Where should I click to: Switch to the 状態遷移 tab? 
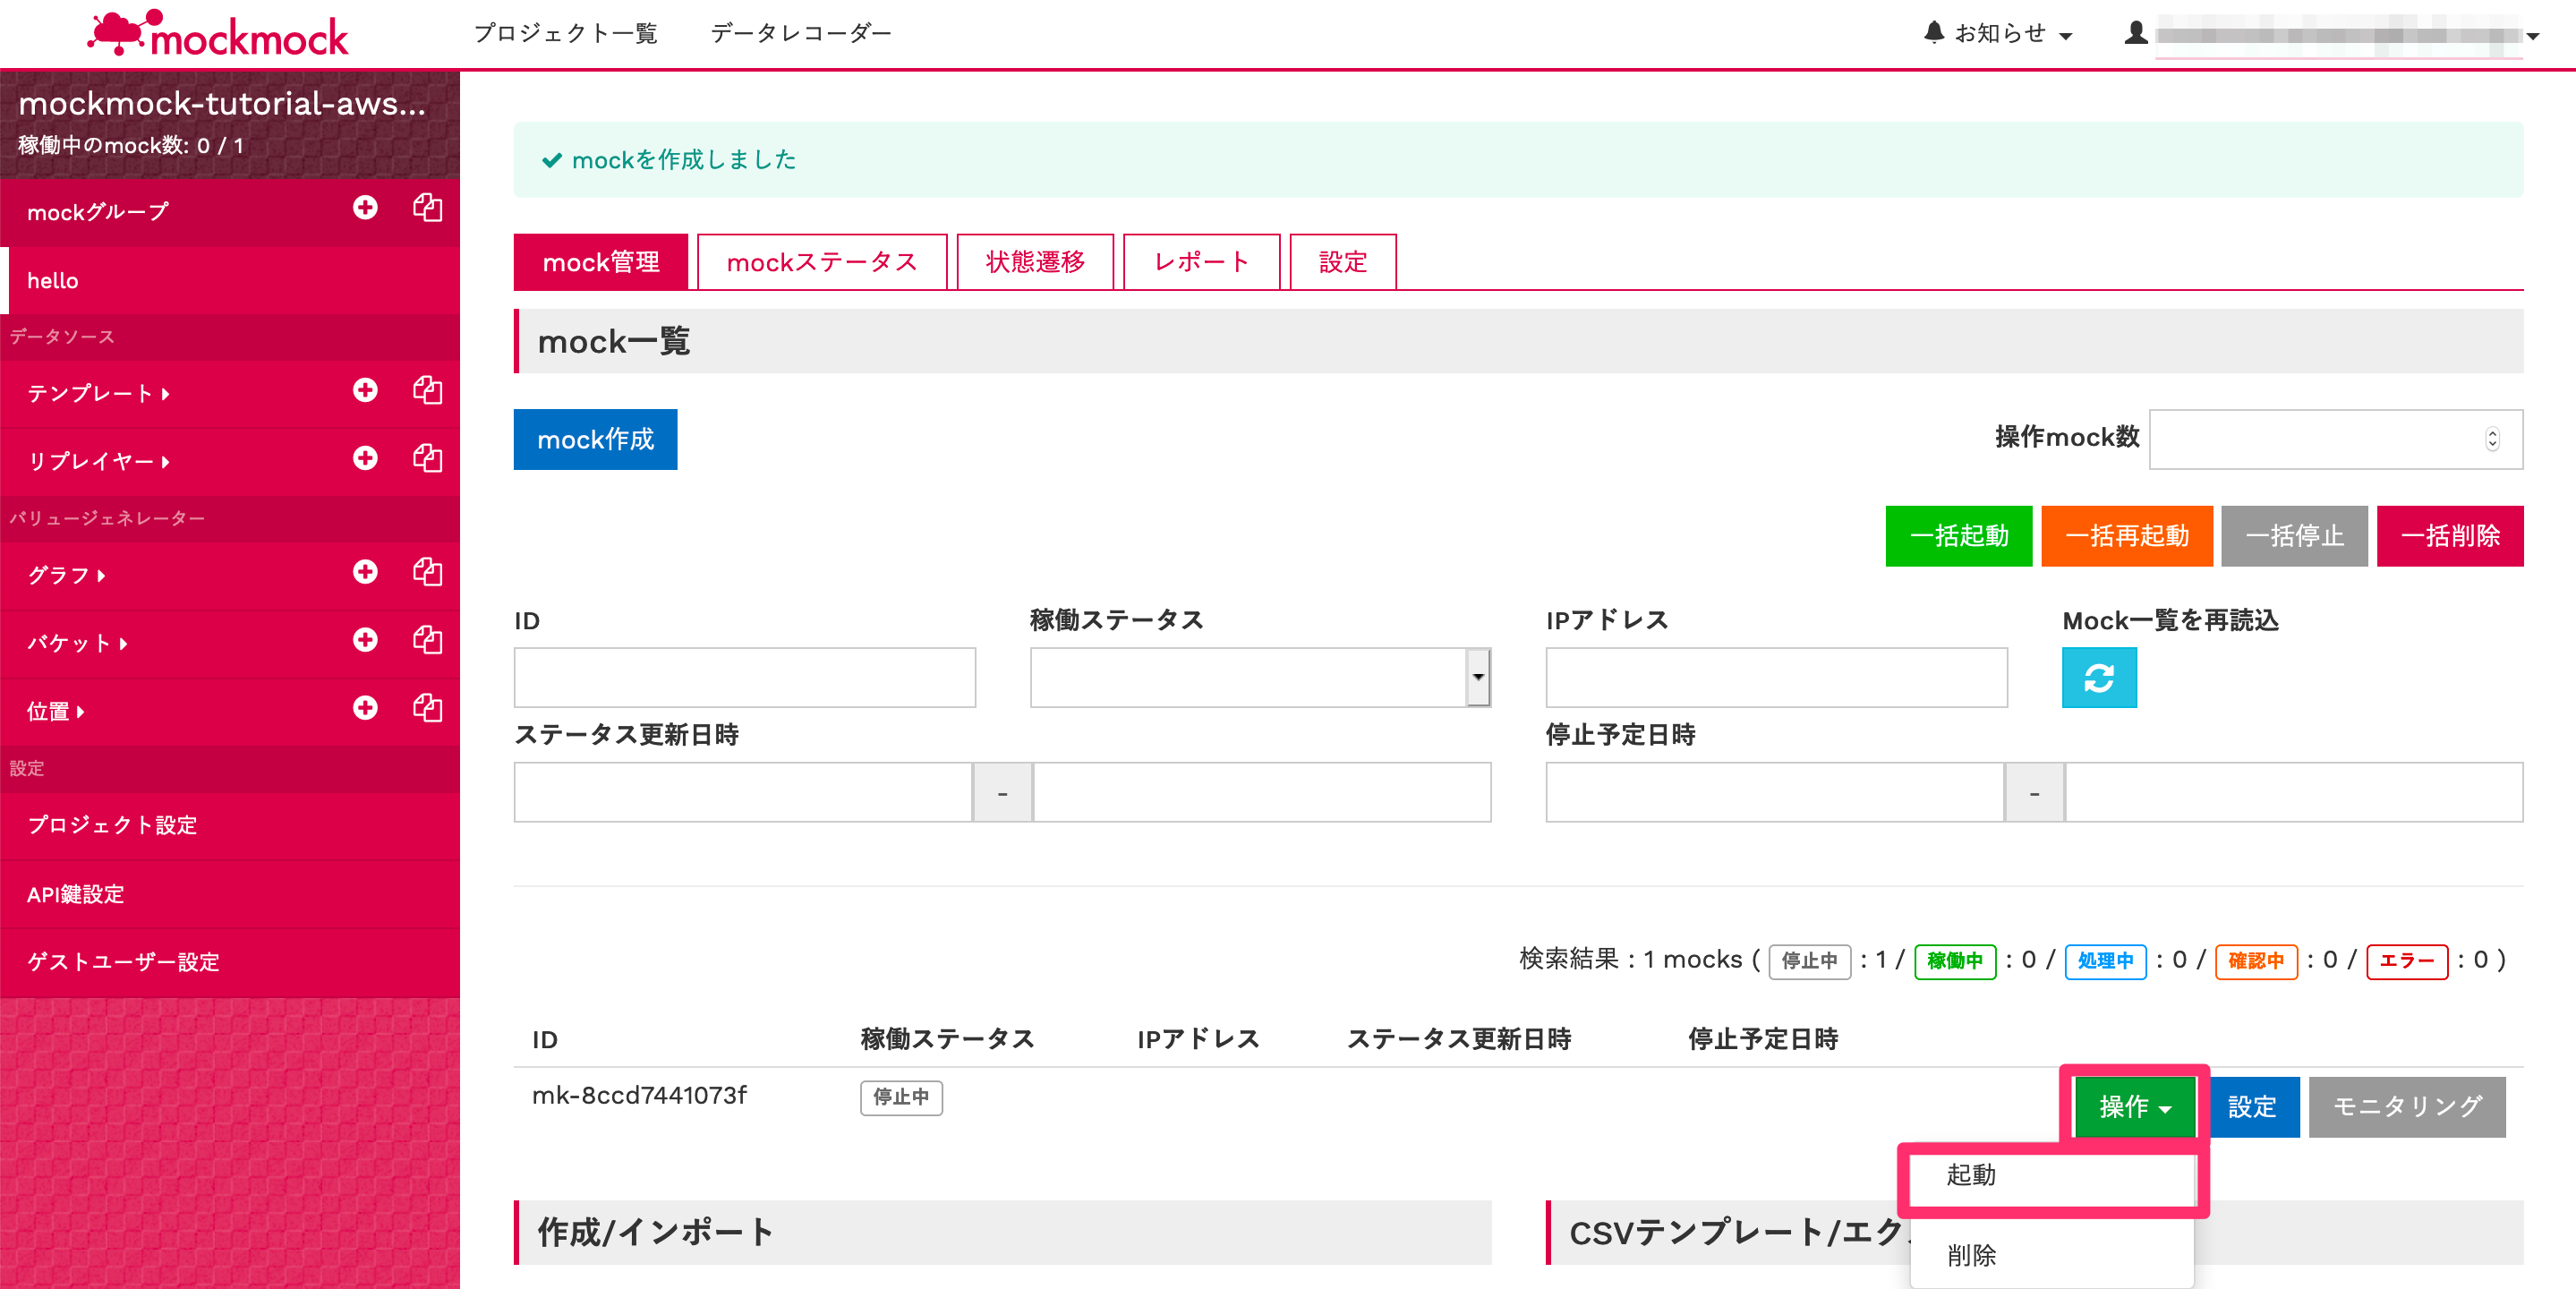pyautogui.click(x=1034, y=262)
